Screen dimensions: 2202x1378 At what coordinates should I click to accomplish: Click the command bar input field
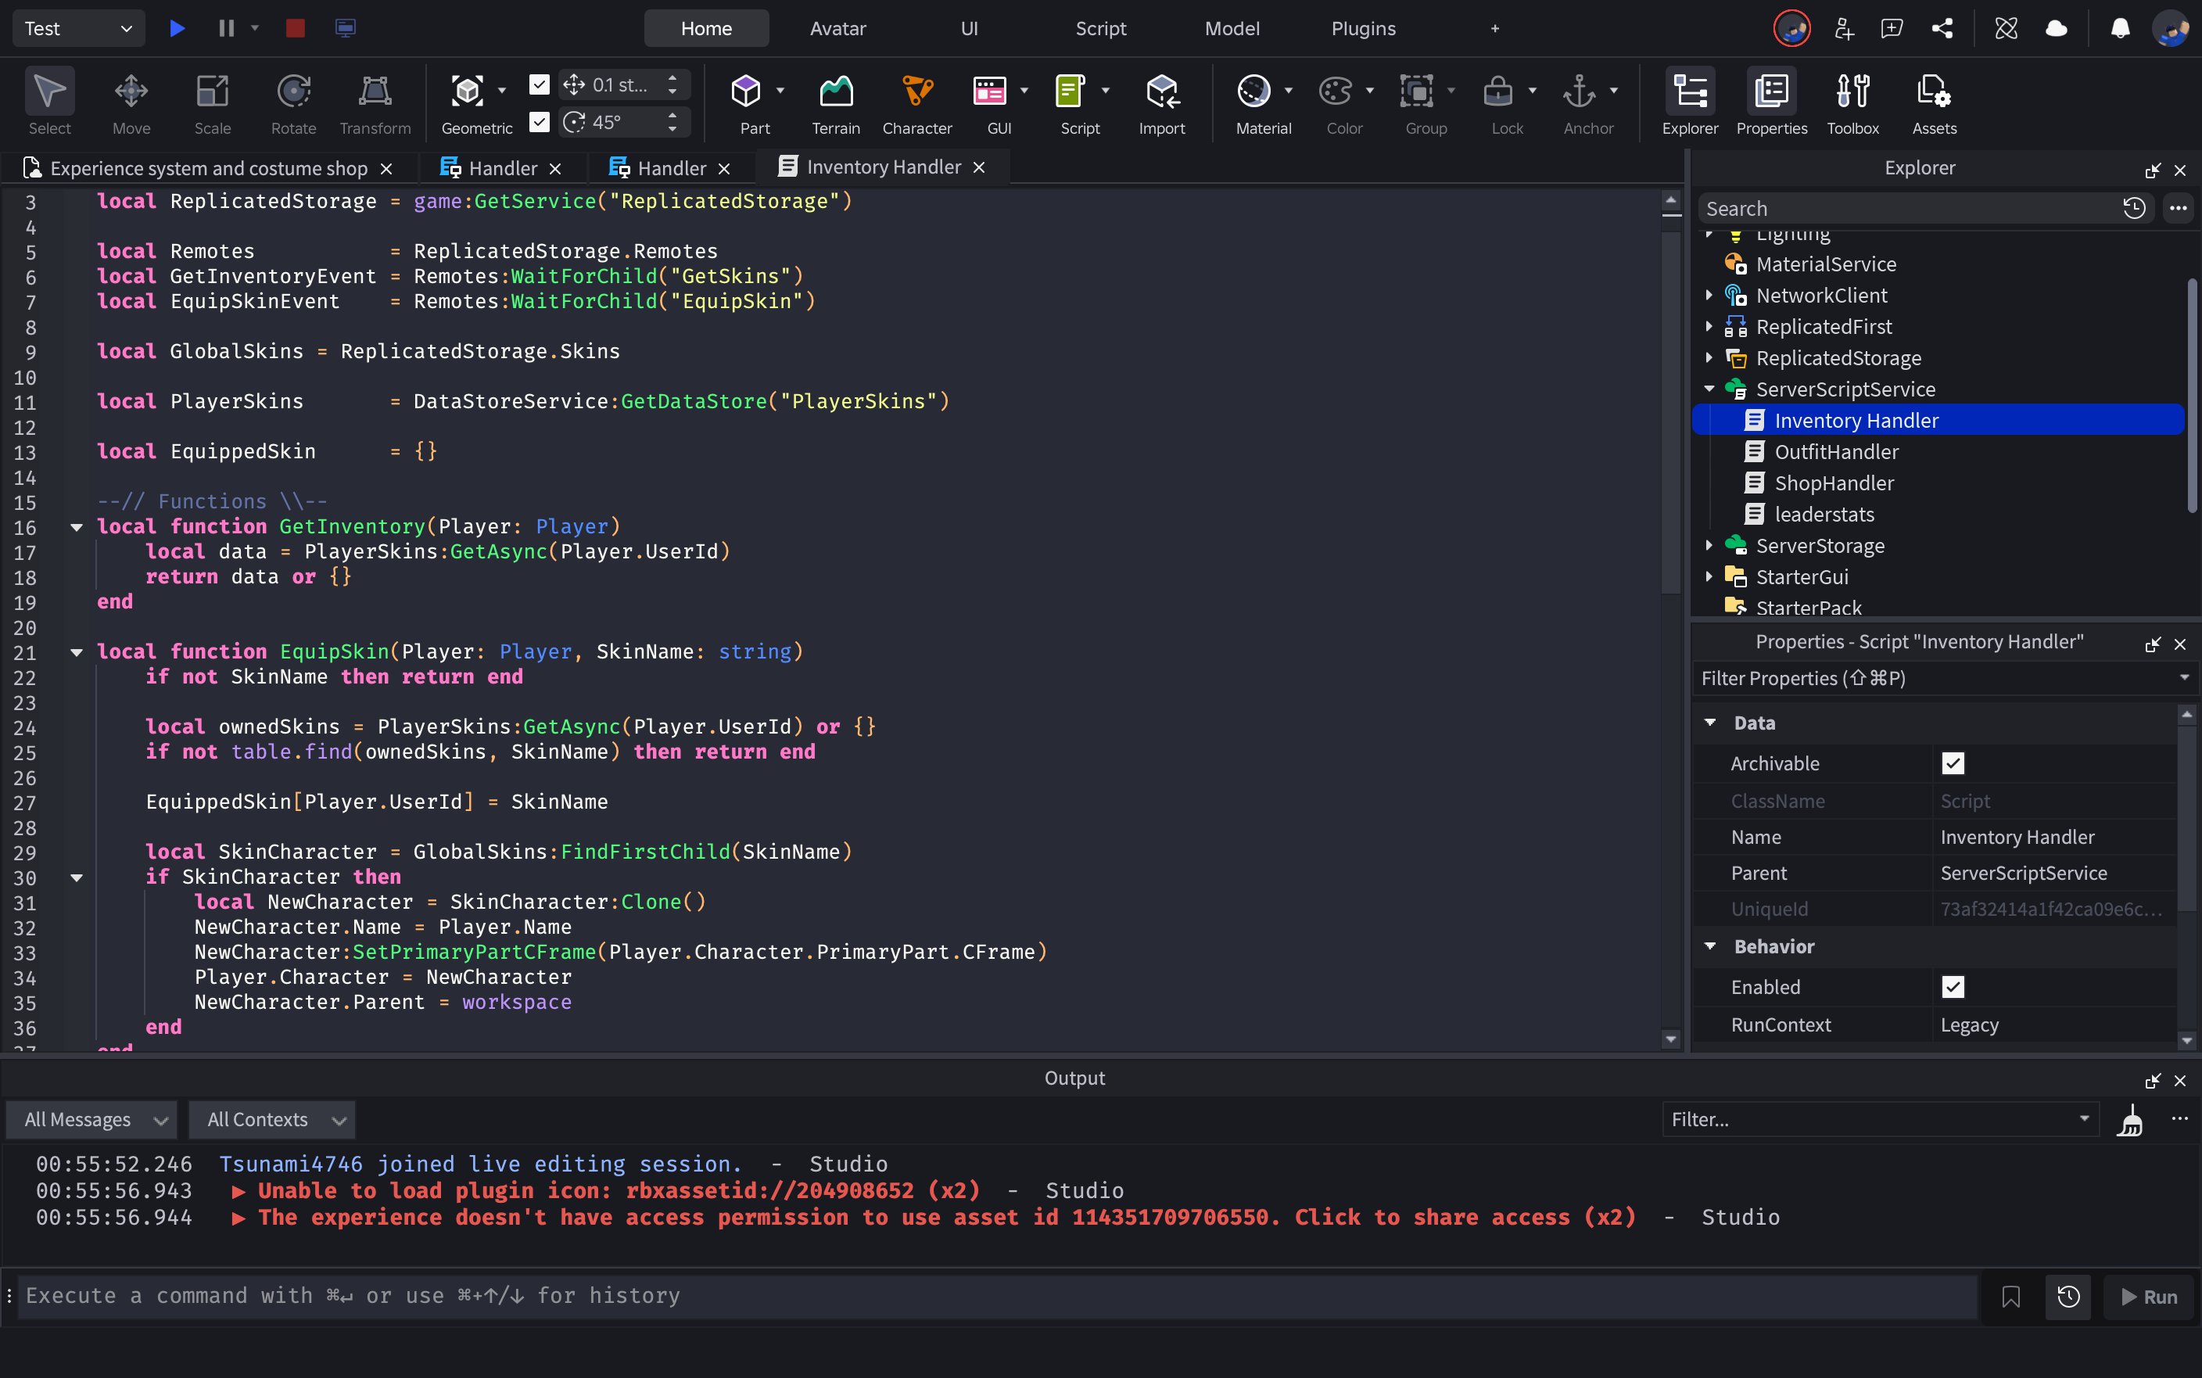(998, 1296)
